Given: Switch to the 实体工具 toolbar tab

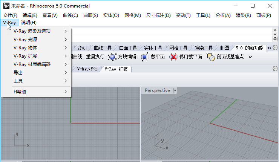Looking at the screenshot, I should coord(153,48).
